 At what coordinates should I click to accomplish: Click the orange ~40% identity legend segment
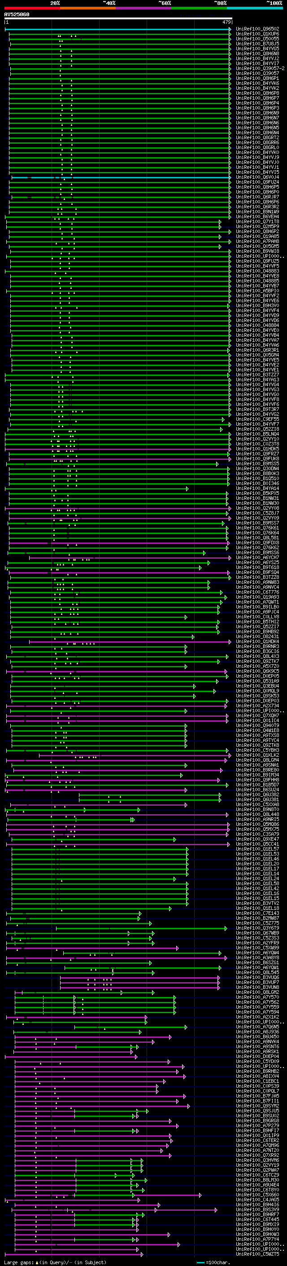coord(88,8)
